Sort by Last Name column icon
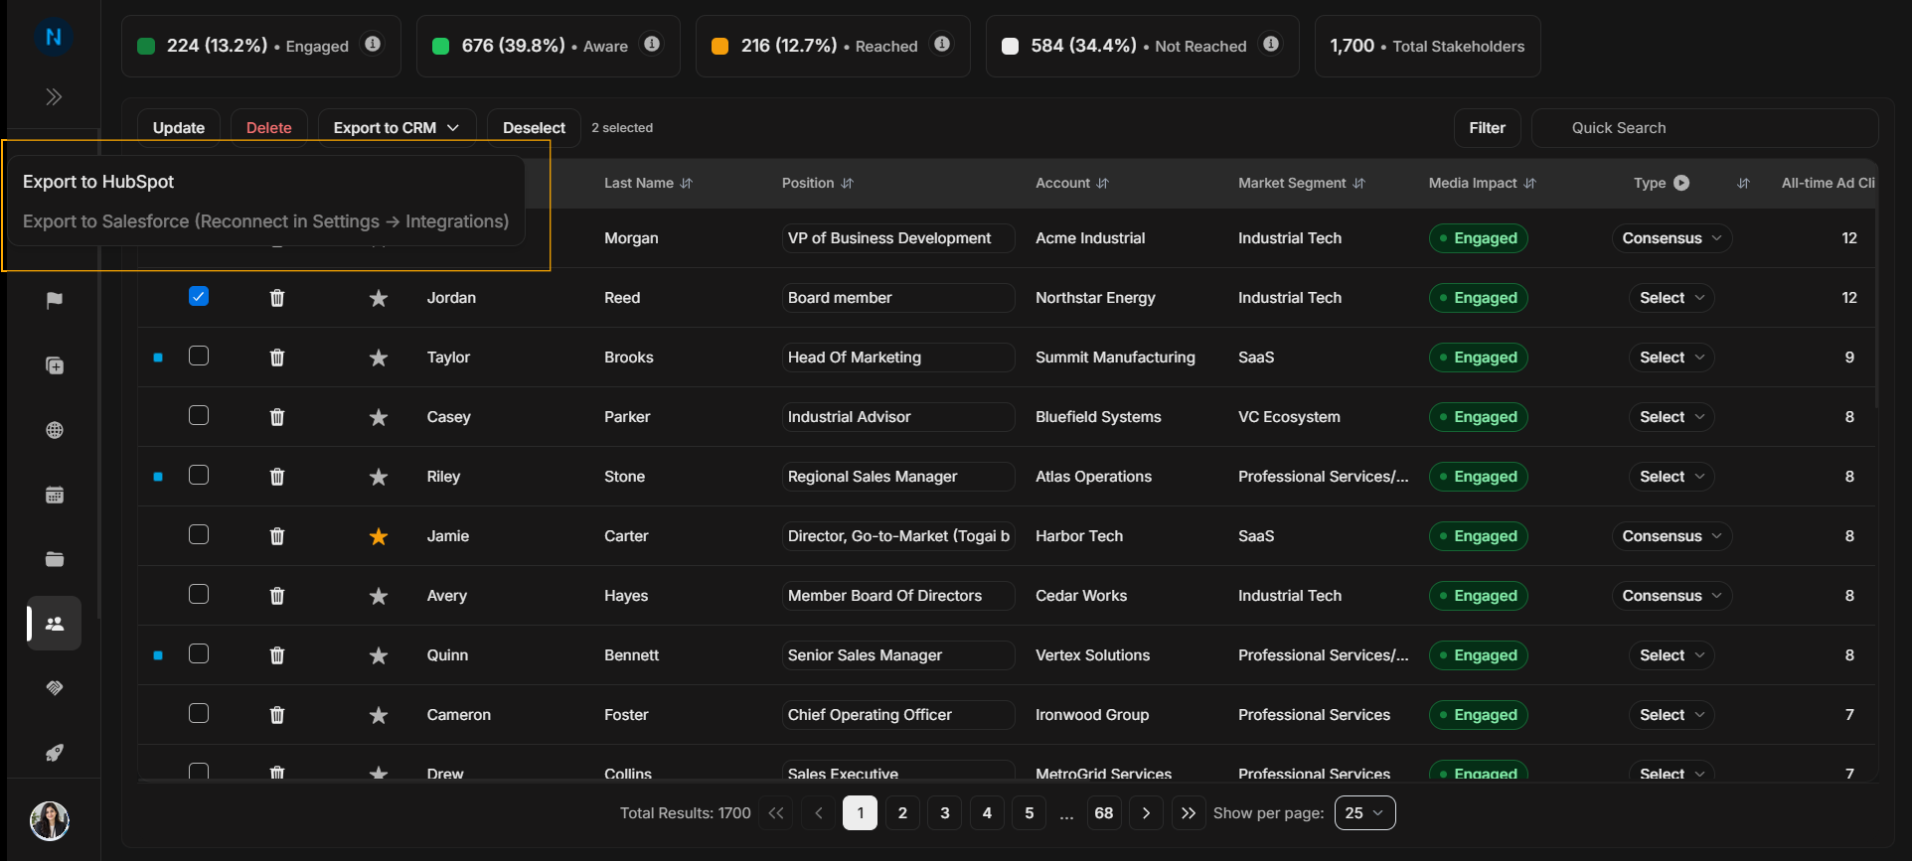 [687, 184]
